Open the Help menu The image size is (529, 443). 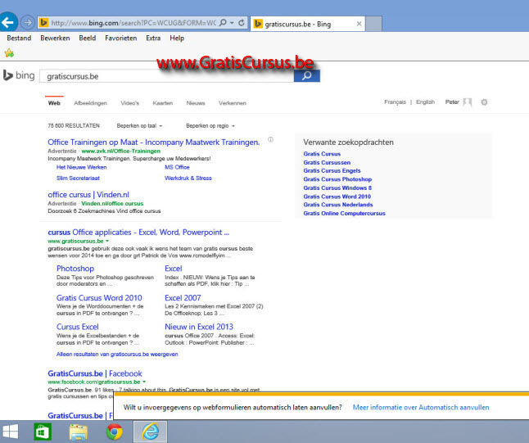point(177,38)
